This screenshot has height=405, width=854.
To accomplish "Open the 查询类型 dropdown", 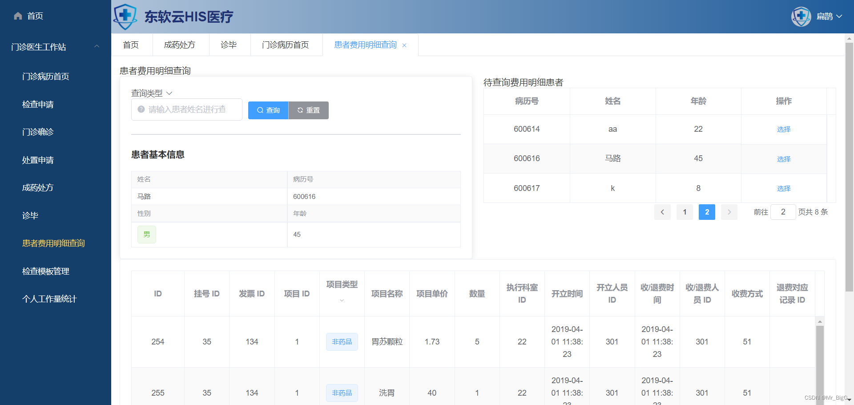I will coord(152,93).
